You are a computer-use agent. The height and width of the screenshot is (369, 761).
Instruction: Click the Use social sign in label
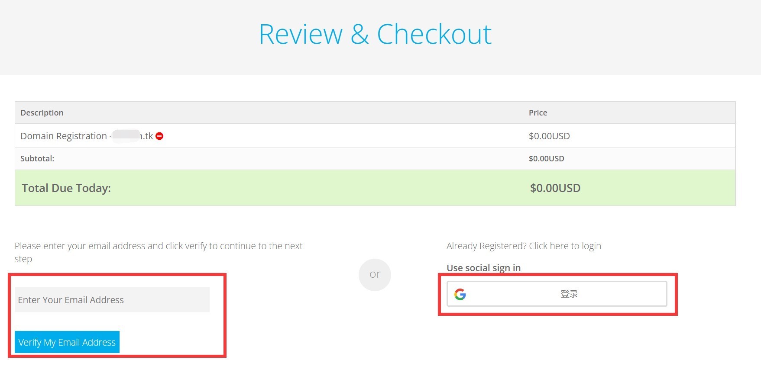point(483,268)
